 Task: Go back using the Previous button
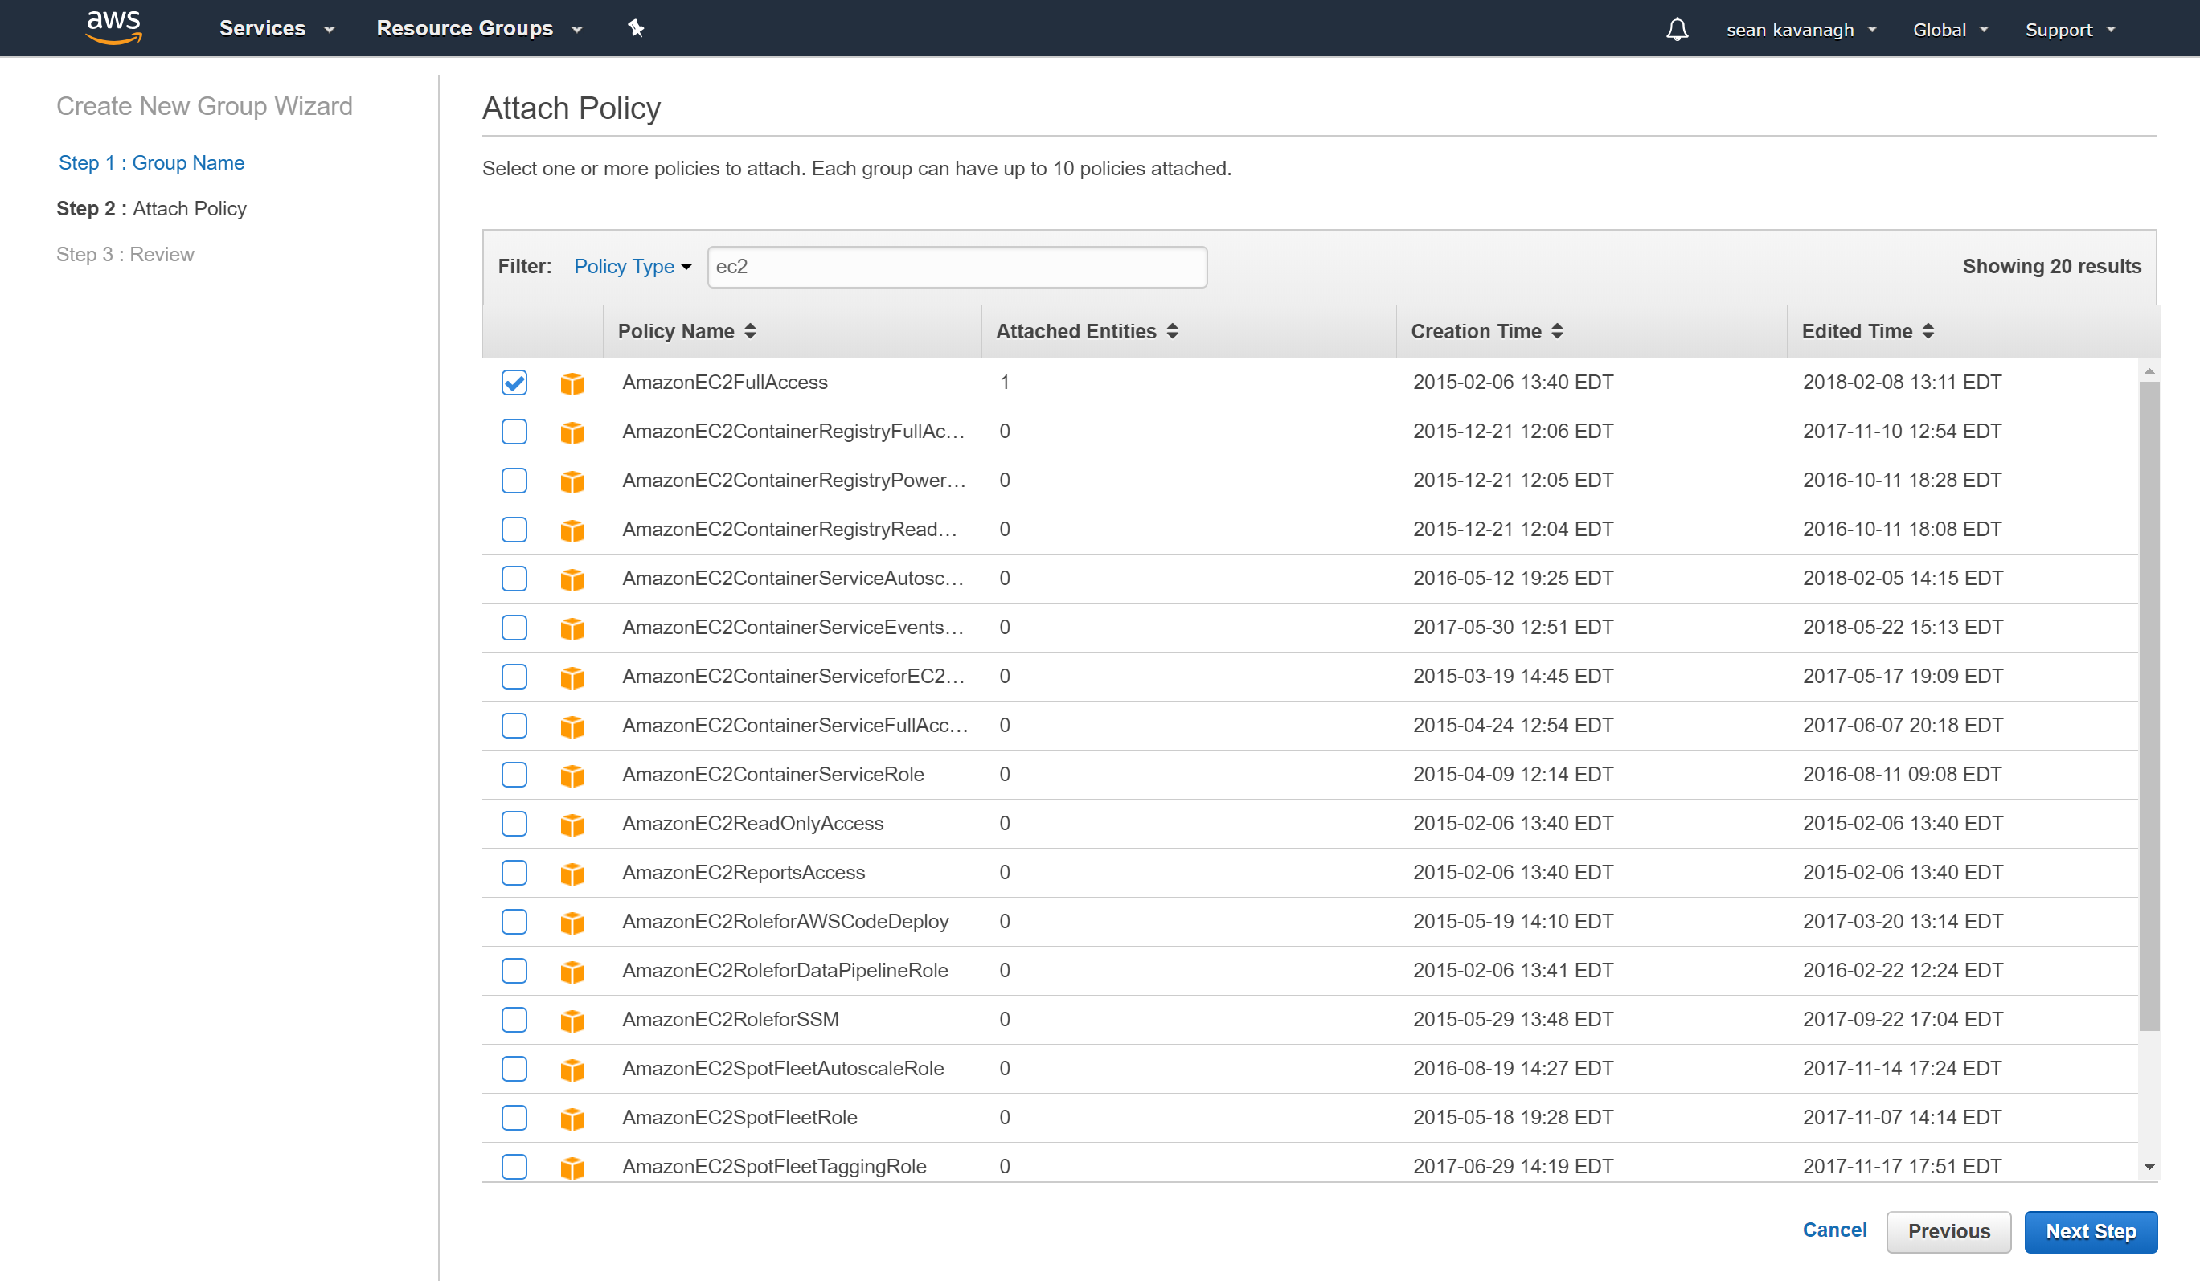click(x=1948, y=1231)
